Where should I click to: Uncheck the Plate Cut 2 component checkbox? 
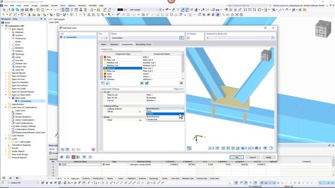(x=102, y=71)
